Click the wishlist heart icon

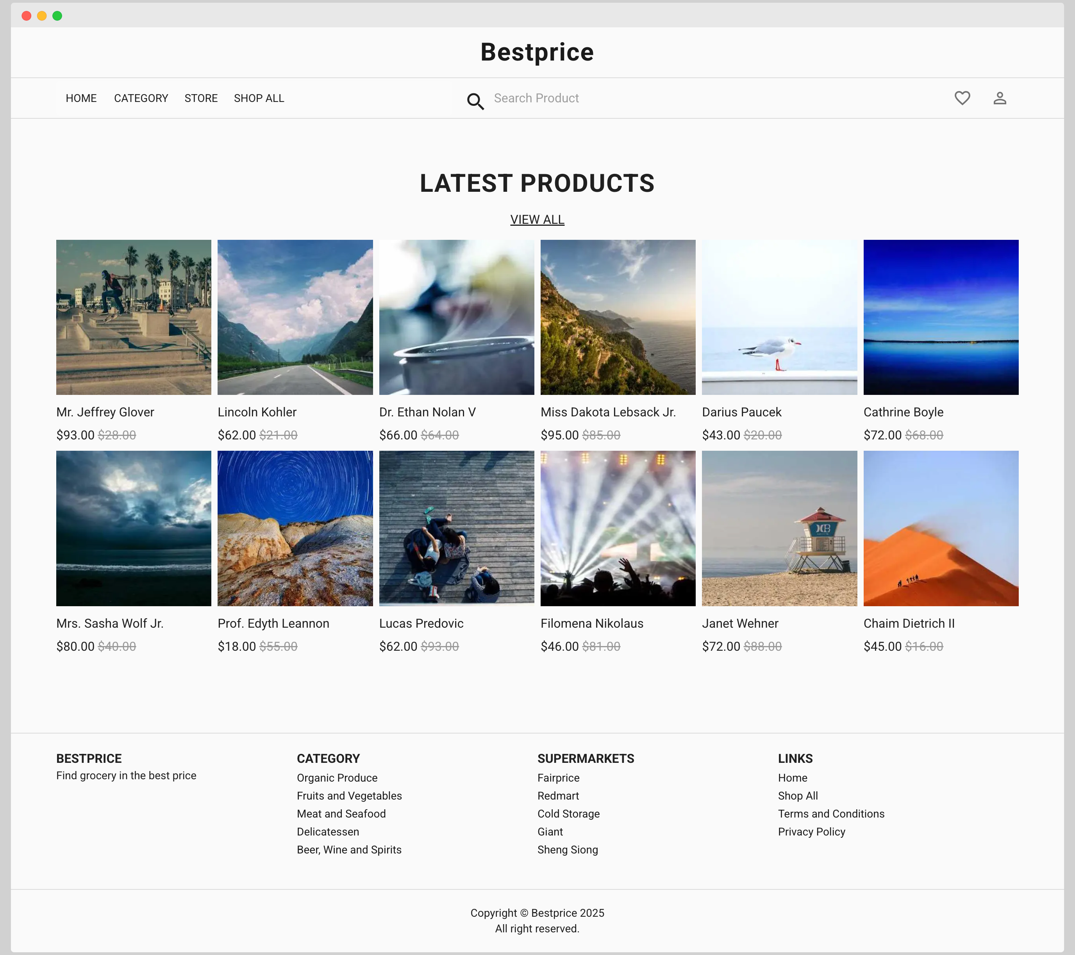click(x=962, y=98)
